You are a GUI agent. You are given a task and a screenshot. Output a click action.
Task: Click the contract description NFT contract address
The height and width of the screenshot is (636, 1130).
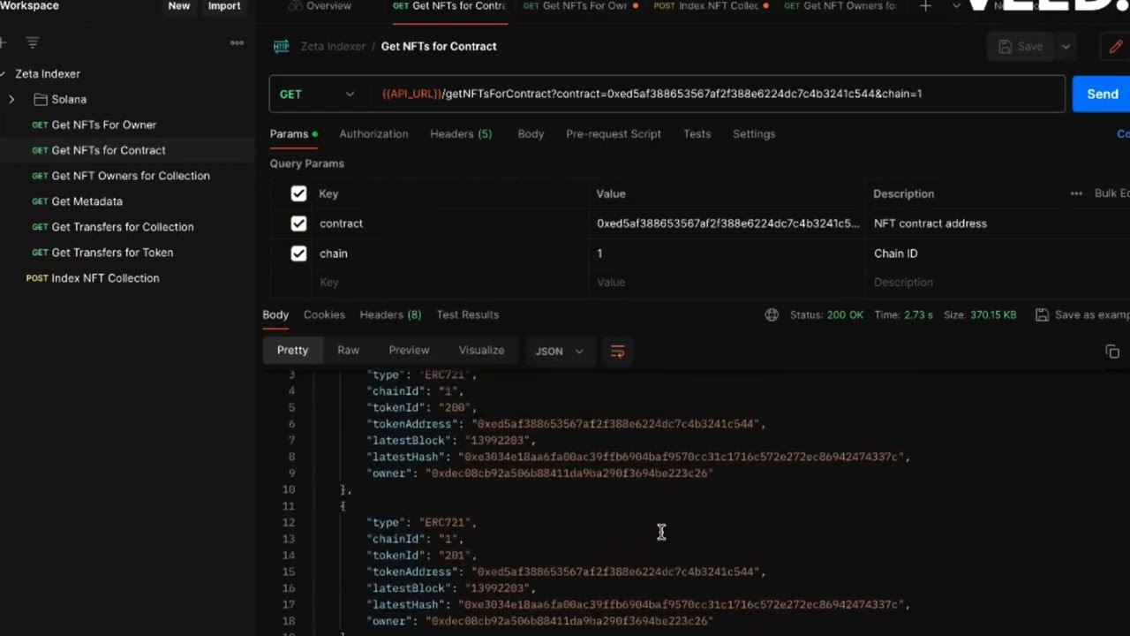point(930,223)
